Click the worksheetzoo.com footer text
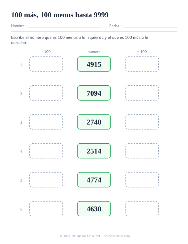Screen dimensions: 188x244 pos(117,236)
